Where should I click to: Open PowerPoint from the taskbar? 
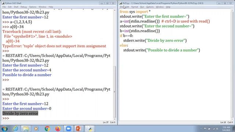(x=79, y=129)
